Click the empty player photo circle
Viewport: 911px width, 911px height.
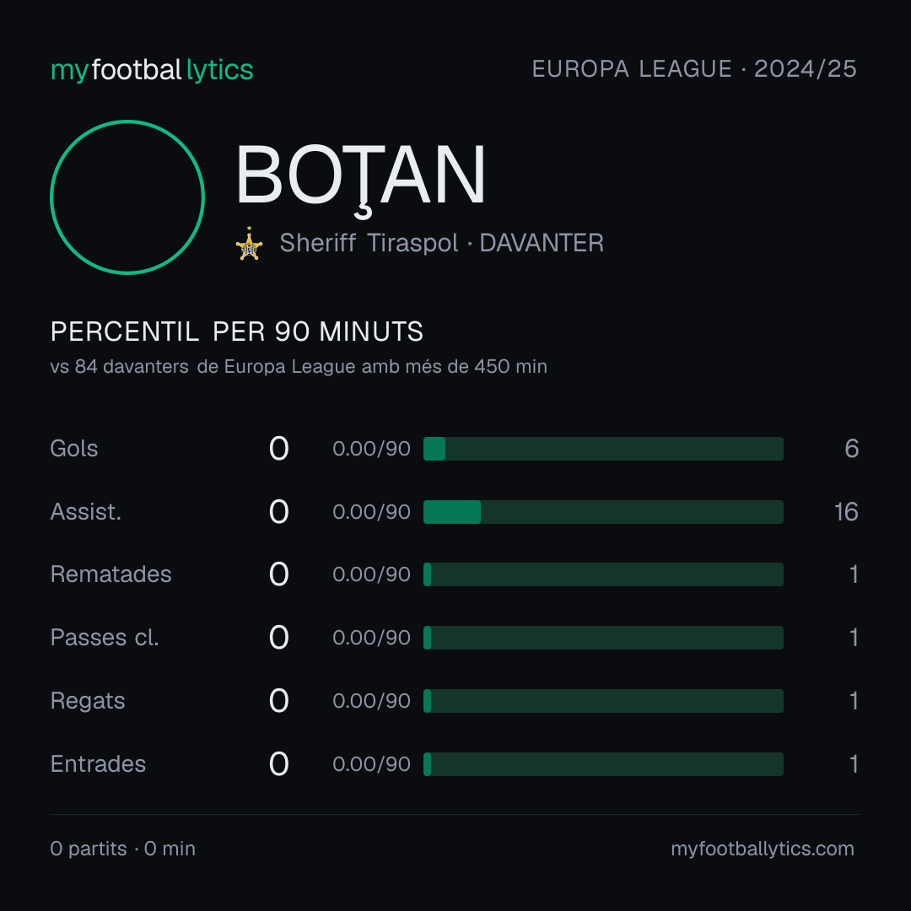127,197
